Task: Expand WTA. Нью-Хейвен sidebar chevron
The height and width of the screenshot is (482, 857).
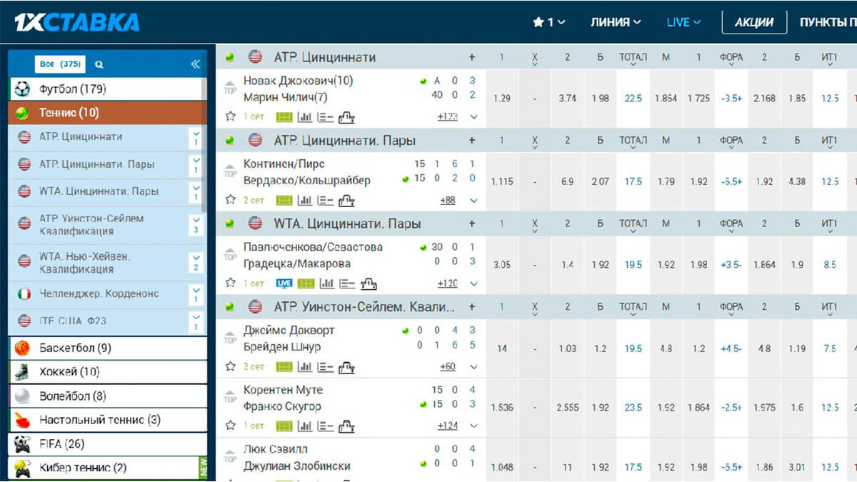Action: click(x=196, y=263)
